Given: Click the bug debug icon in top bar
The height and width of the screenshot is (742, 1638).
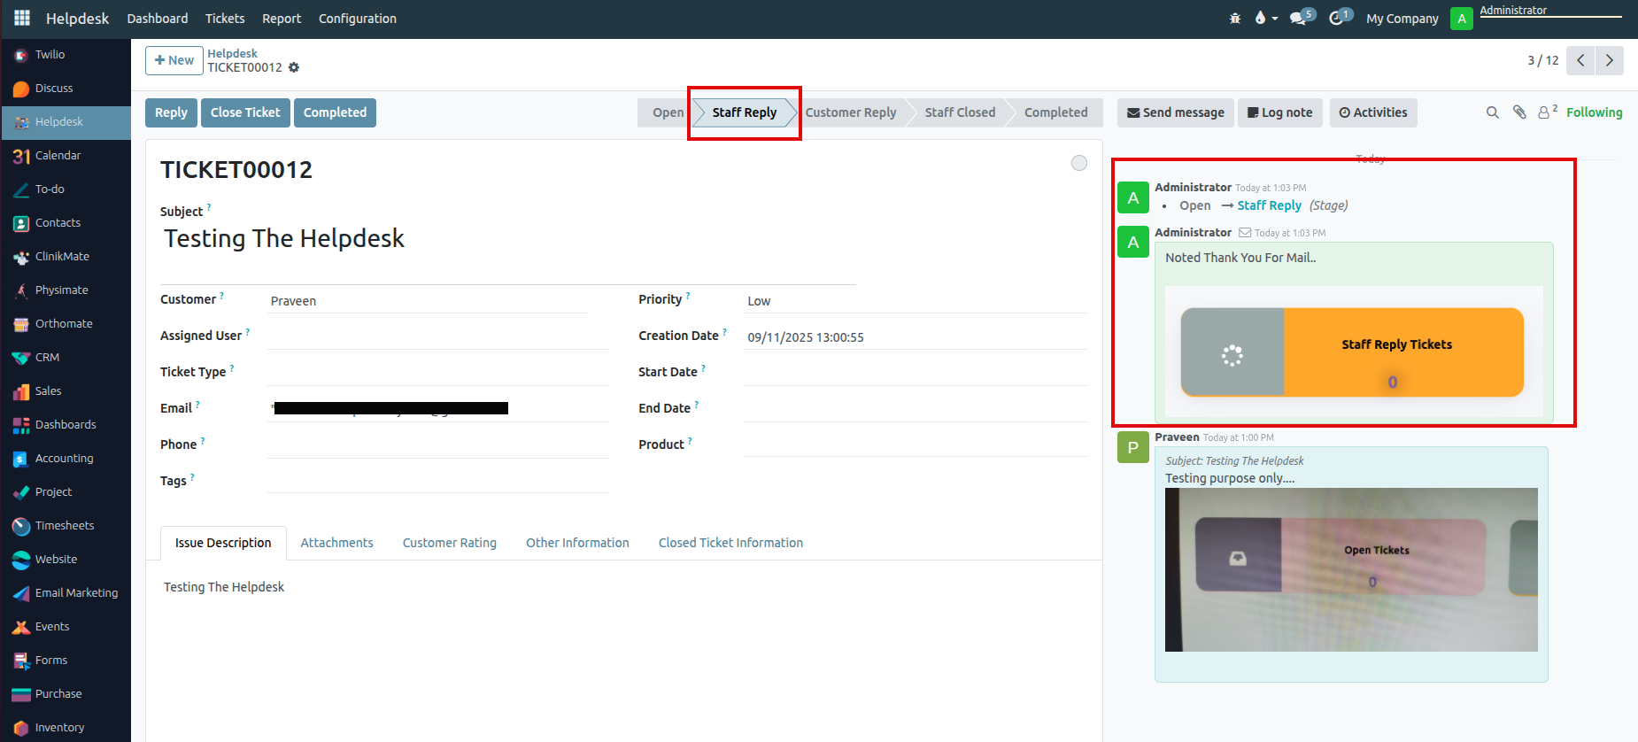Looking at the screenshot, I should pos(1235,19).
